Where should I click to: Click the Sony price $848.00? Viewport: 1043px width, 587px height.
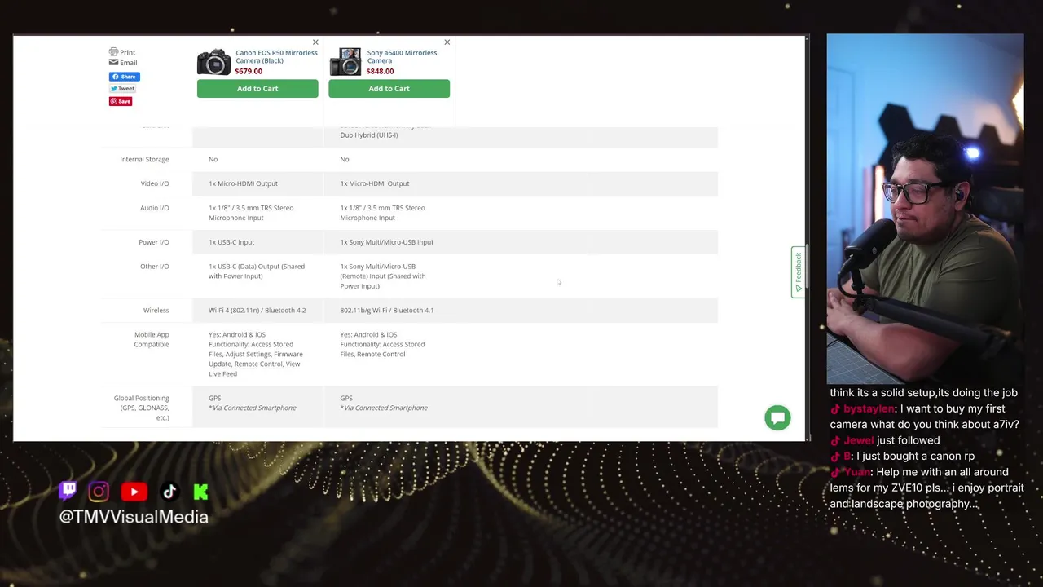[380, 71]
